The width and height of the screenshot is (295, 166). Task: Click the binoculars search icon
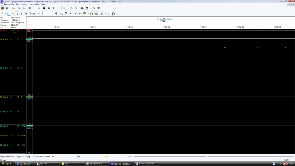coord(82,8)
